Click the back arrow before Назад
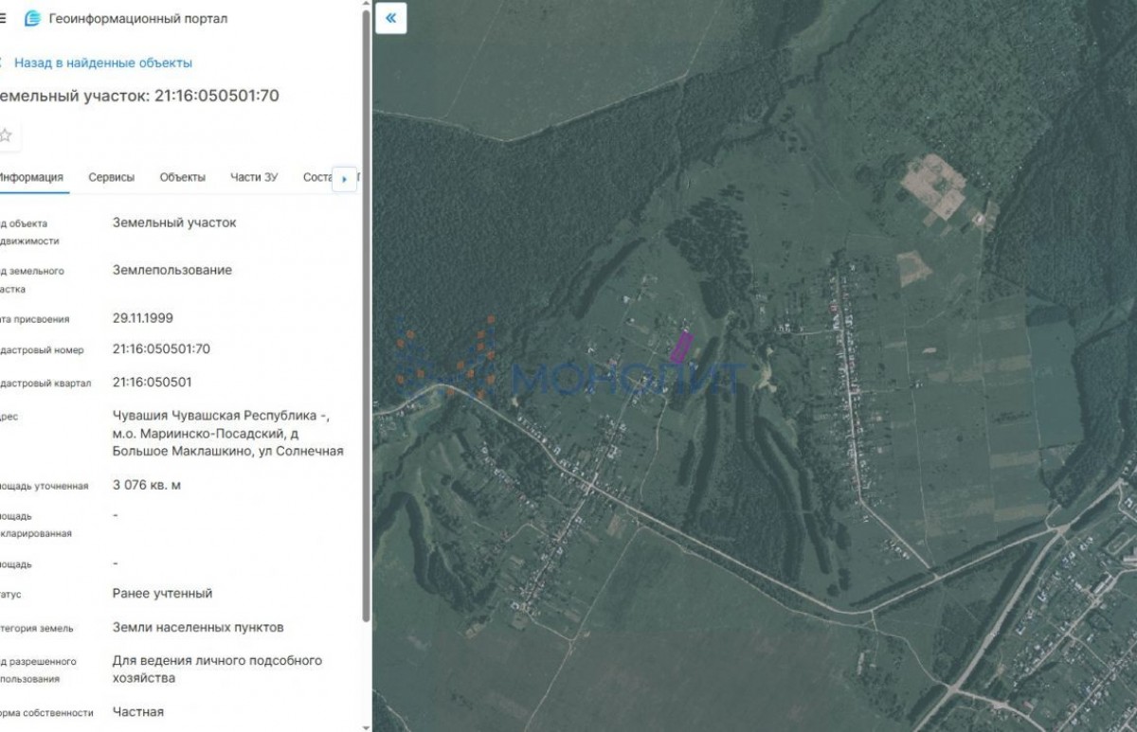Viewport: 1137px width, 732px height. pyautogui.click(x=2, y=62)
